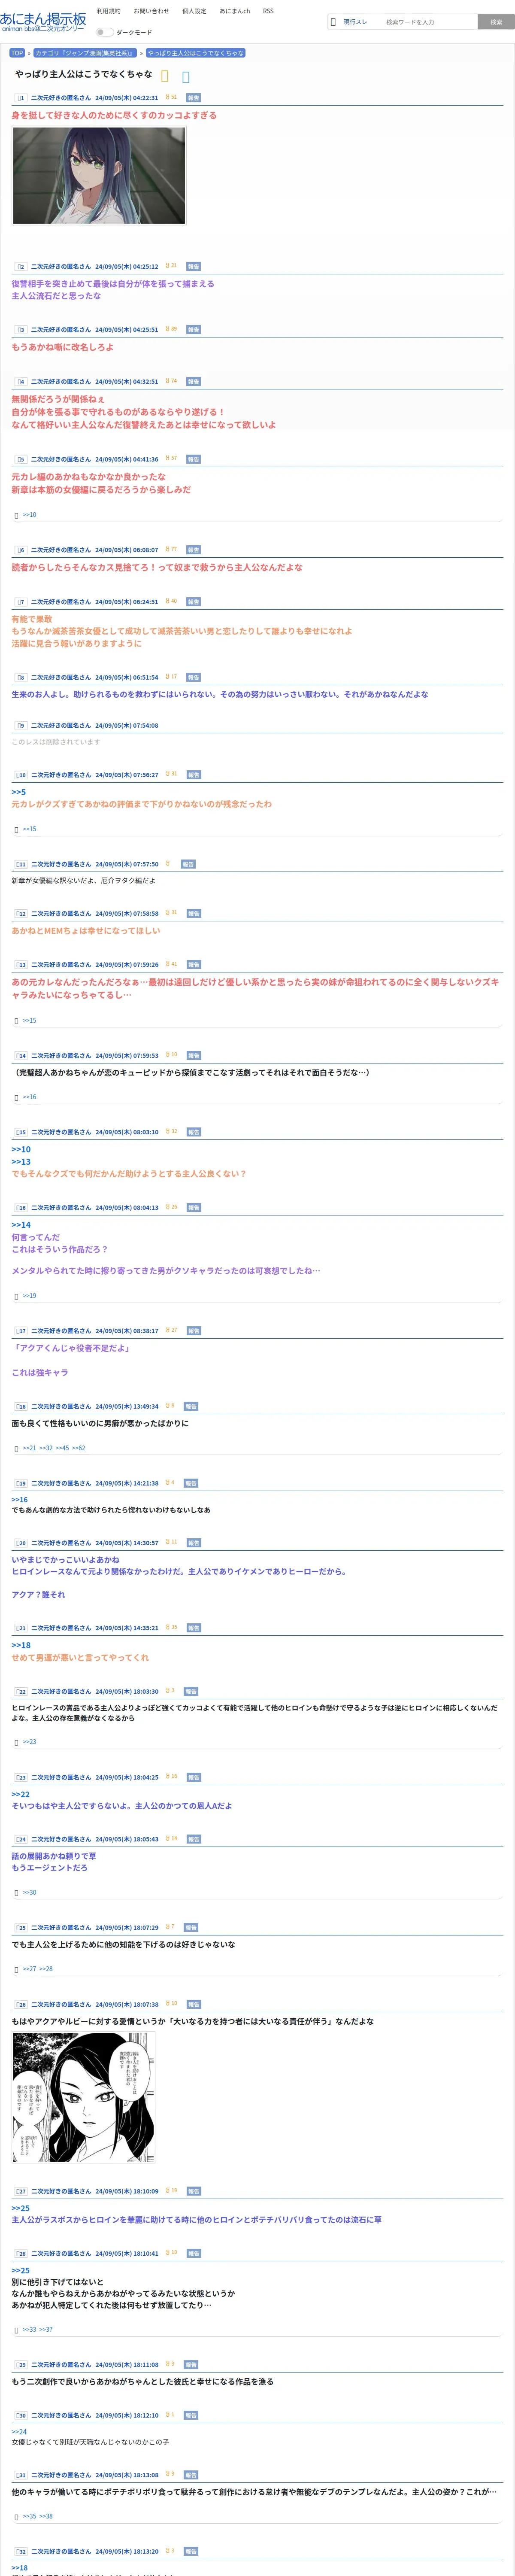Tick the 現行スレ checkbox beside search
Image resolution: width=515 pixels, height=2576 pixels.
334,21
